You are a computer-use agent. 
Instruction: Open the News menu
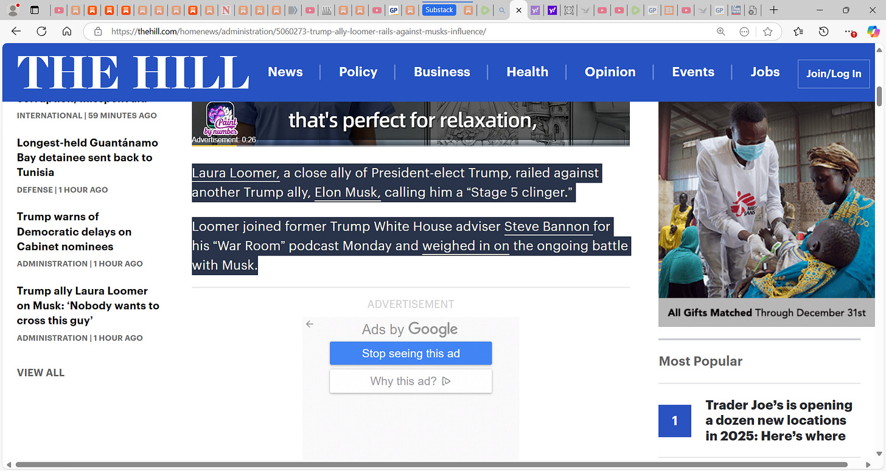pyautogui.click(x=285, y=72)
